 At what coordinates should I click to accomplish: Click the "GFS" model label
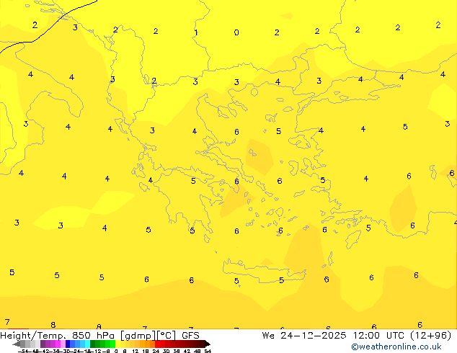[x=190, y=335]
